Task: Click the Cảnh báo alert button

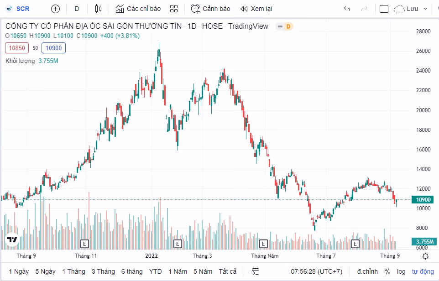Action: pyautogui.click(x=210, y=9)
